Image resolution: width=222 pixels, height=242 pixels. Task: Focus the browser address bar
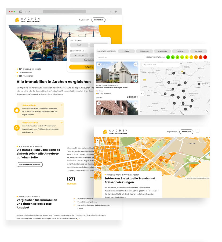tap(64, 12)
